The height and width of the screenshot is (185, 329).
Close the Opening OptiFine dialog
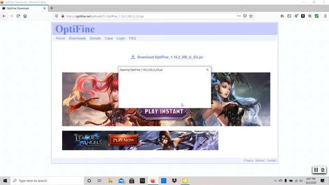[207, 70]
